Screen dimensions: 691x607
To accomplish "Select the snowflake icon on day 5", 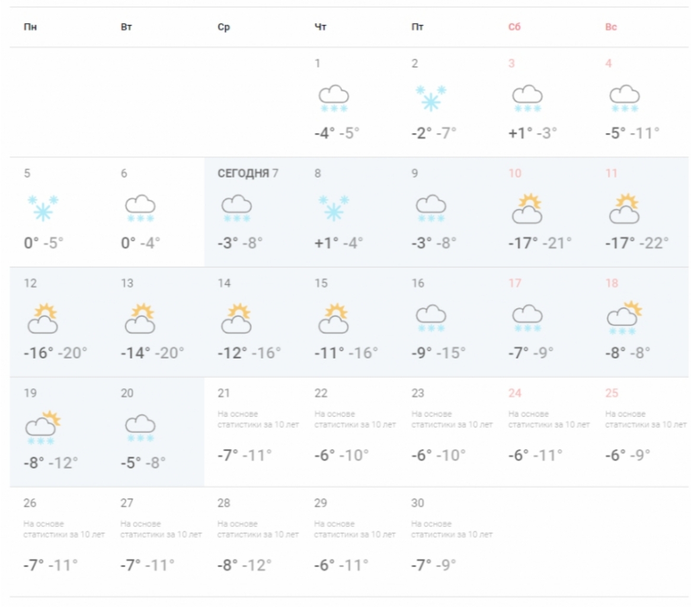I will (43, 207).
